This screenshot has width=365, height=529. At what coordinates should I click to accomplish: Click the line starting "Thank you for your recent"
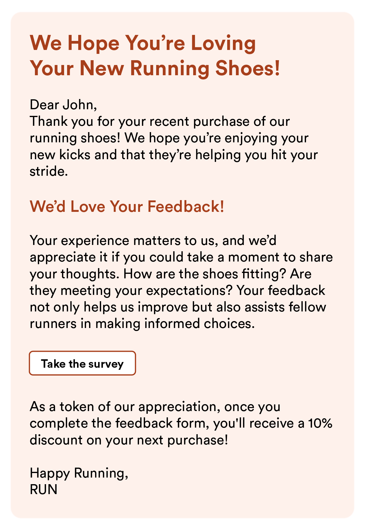point(159,122)
